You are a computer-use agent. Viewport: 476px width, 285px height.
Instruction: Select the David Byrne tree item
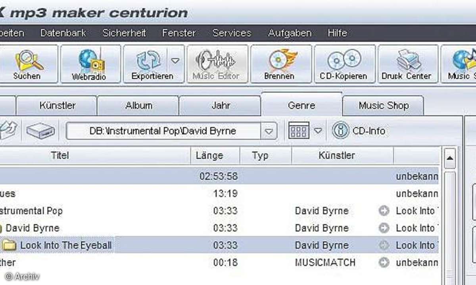(x=33, y=228)
